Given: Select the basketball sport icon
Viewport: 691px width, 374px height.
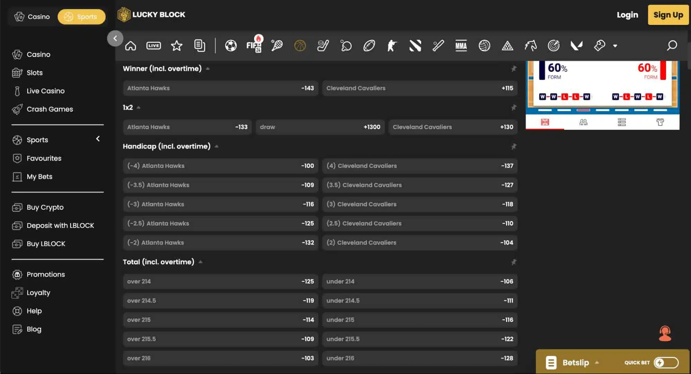Looking at the screenshot, I should click(x=300, y=46).
